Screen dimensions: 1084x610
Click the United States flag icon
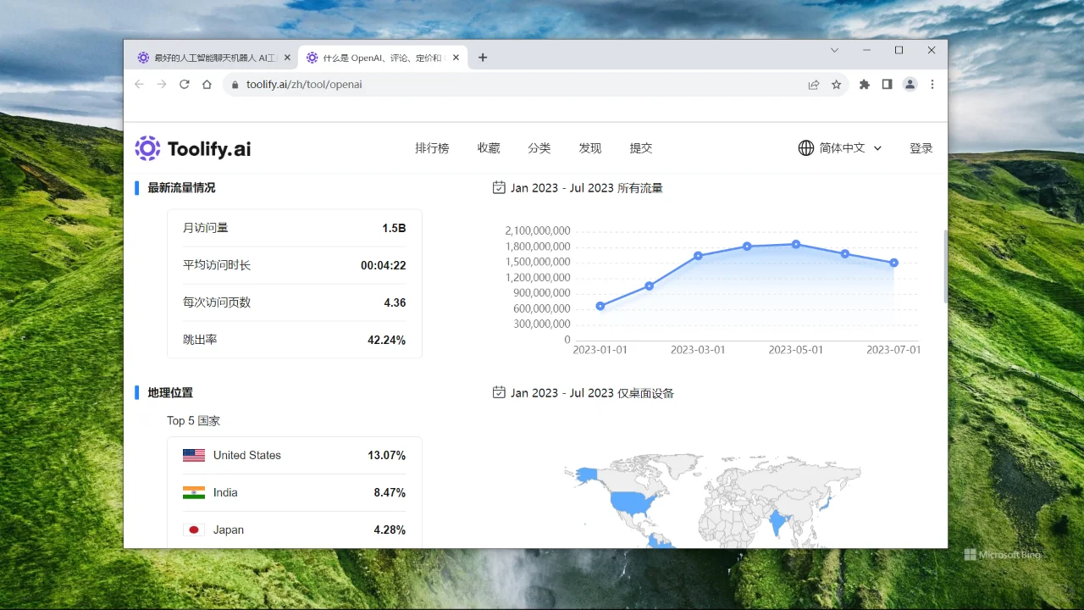tap(194, 455)
